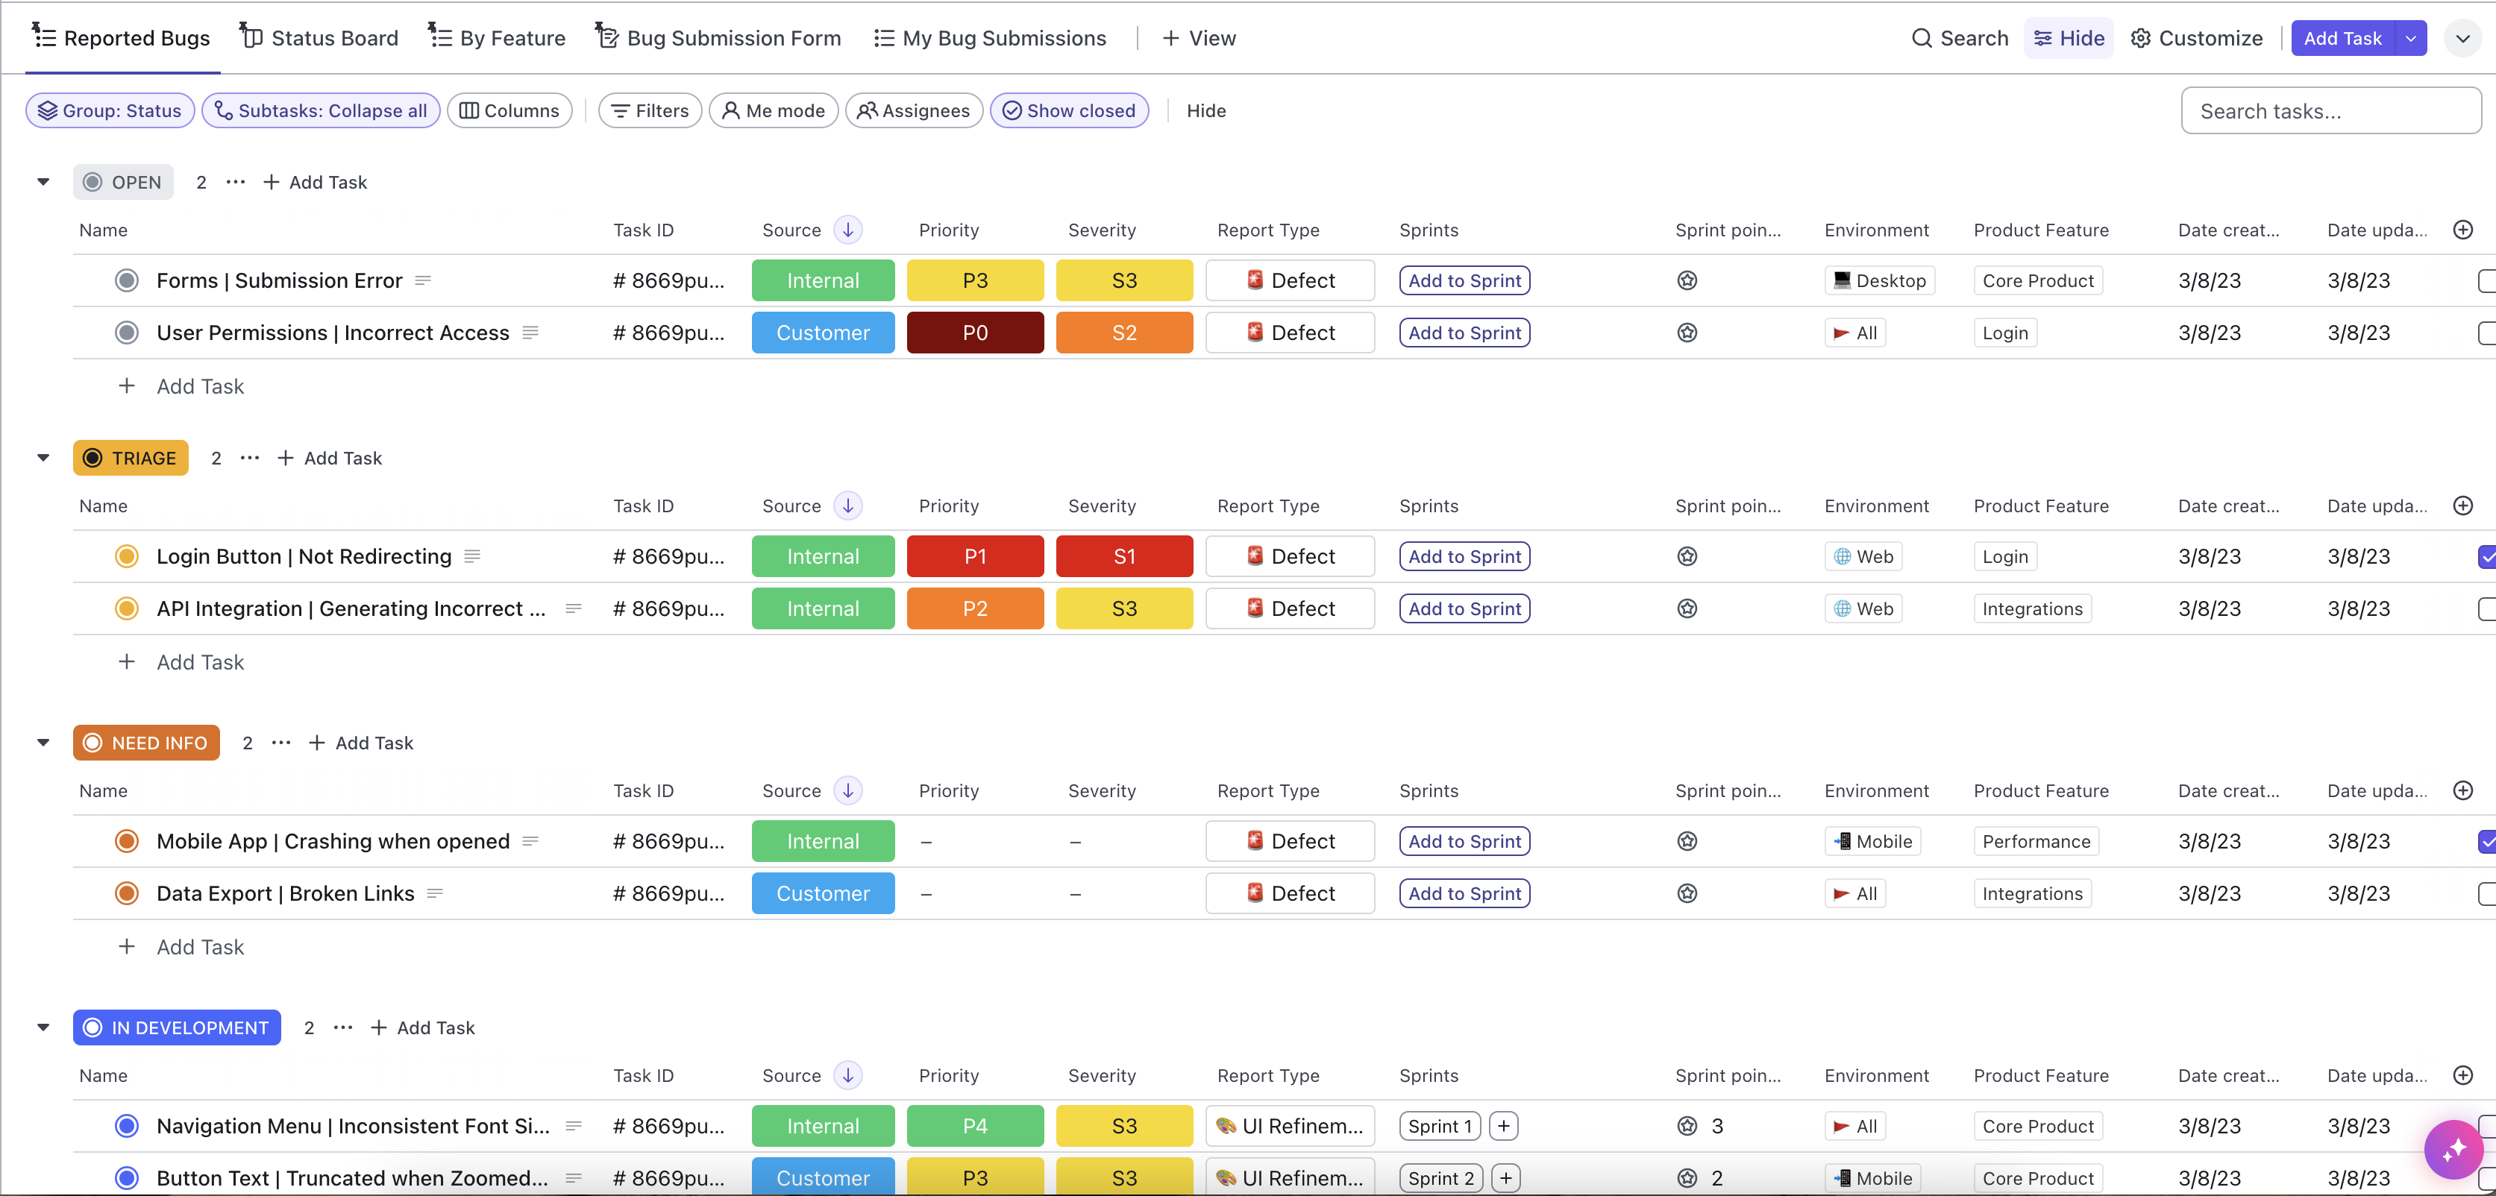Toggle Subtasks Collapse all setting
Image resolution: width=2496 pixels, height=1196 pixels.
coord(320,110)
